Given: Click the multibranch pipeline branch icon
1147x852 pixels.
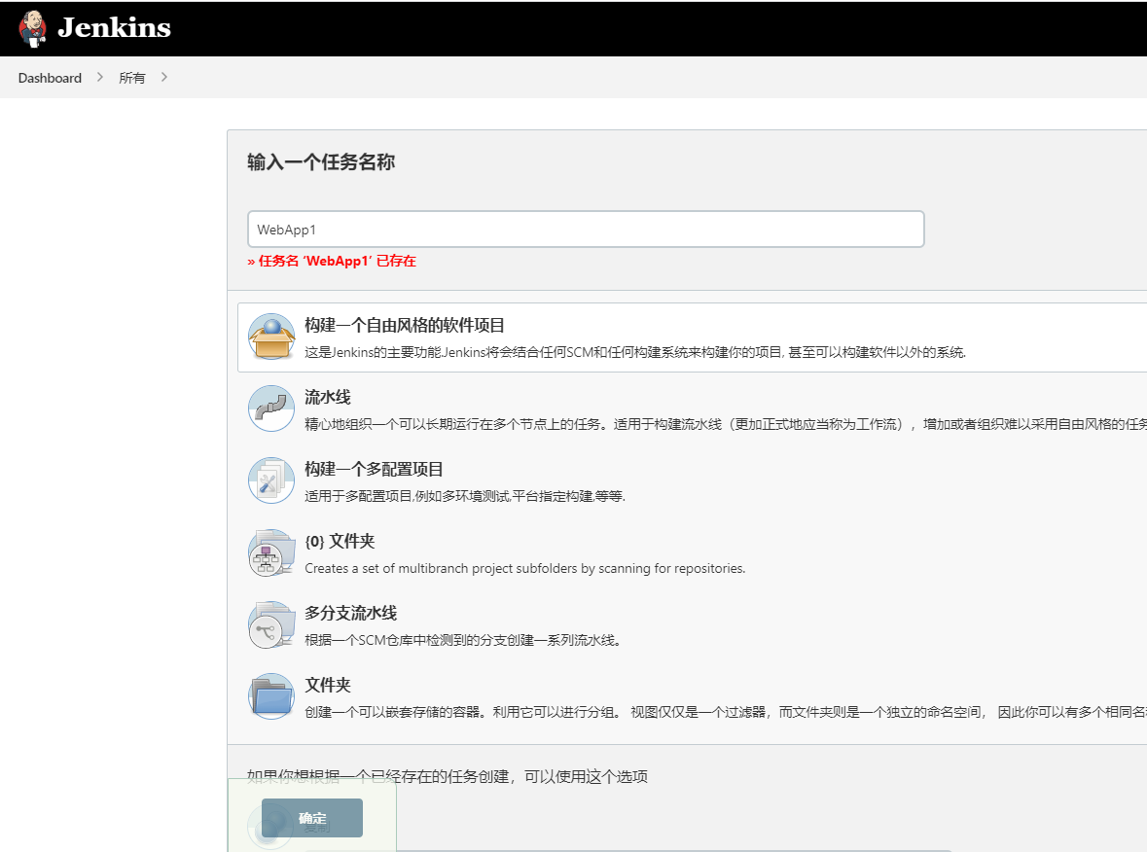Looking at the screenshot, I should pos(271,624).
